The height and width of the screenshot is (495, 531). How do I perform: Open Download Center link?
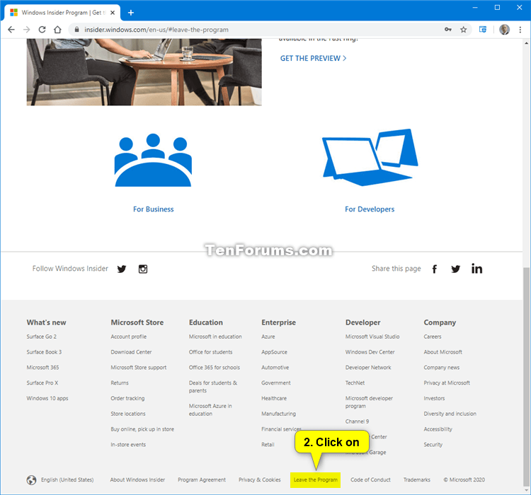131,352
